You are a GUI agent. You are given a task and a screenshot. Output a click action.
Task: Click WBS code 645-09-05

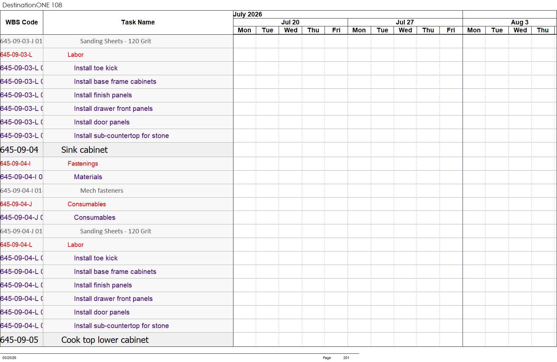19,340
